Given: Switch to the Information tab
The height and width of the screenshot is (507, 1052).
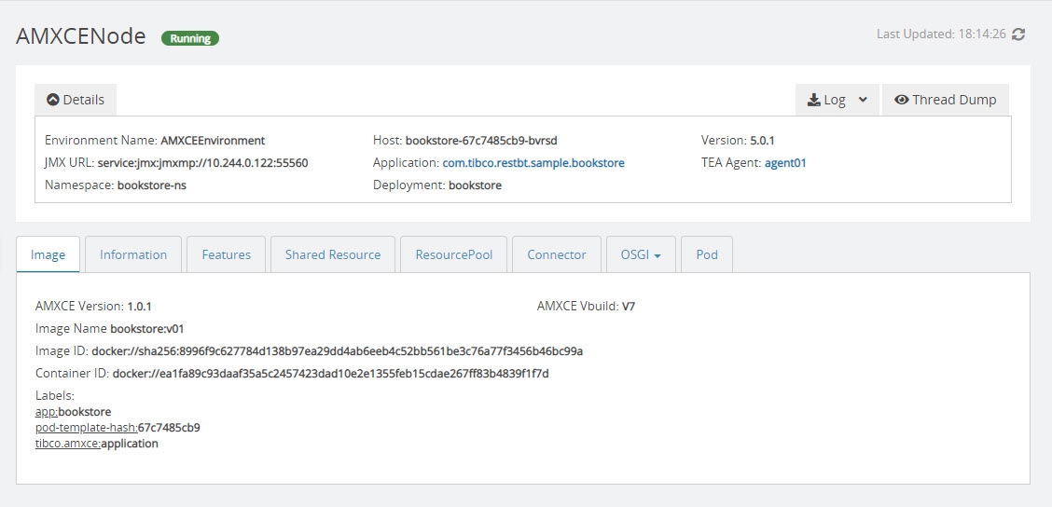Looking at the screenshot, I should (133, 254).
